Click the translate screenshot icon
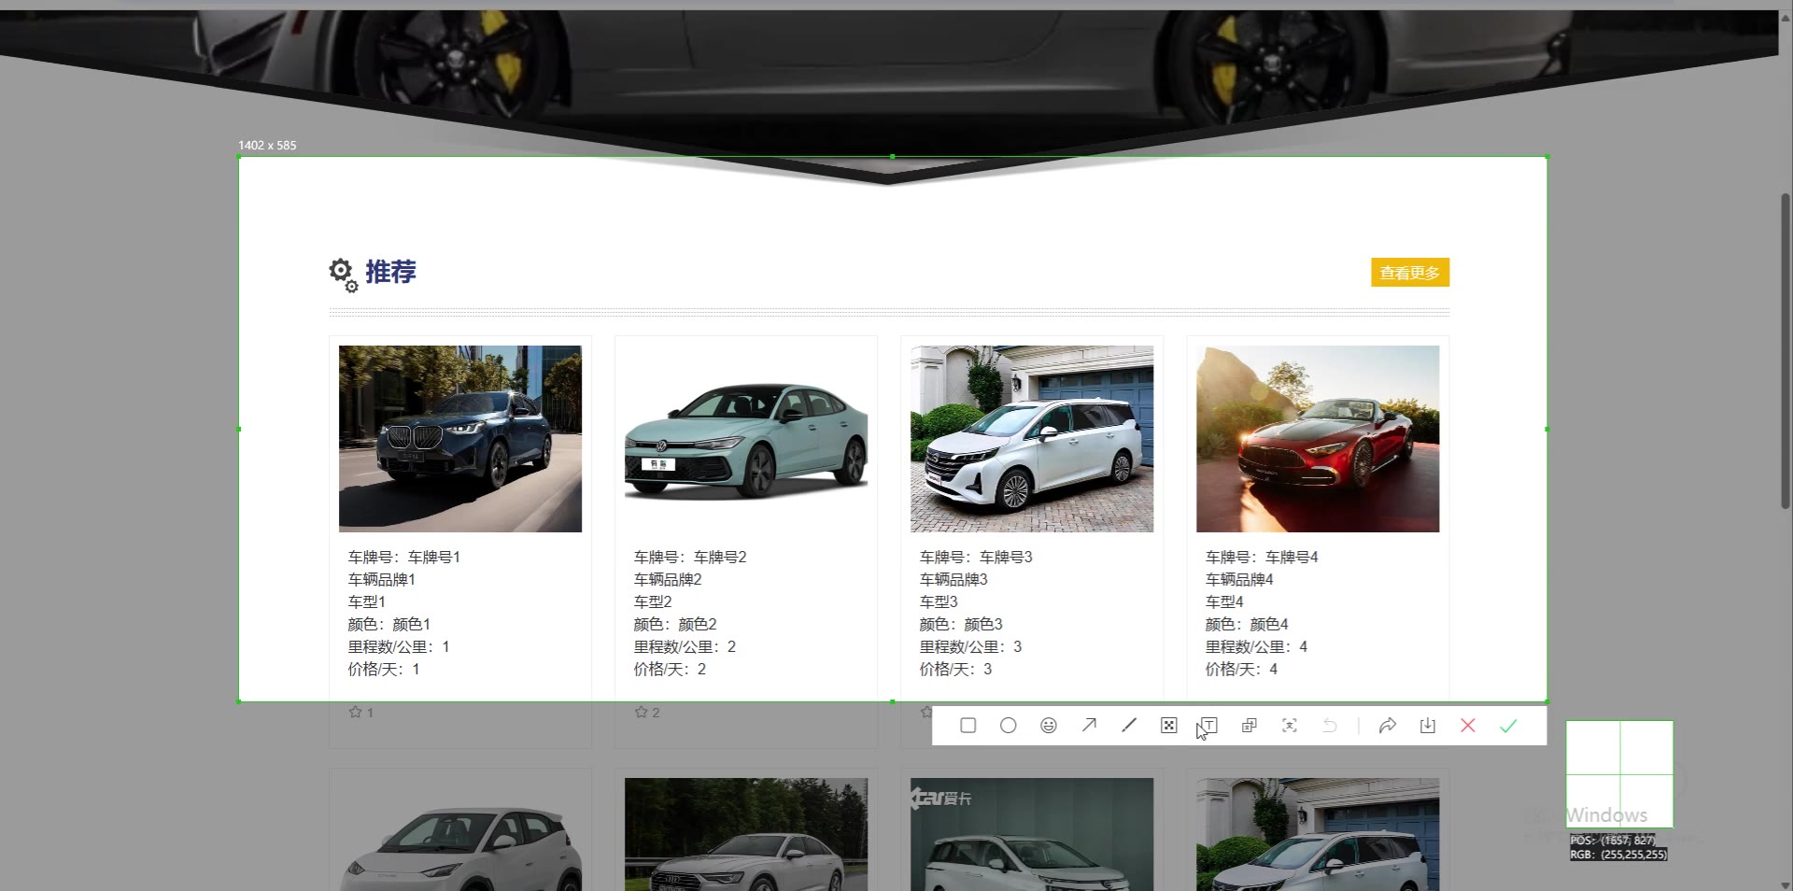 (1249, 726)
